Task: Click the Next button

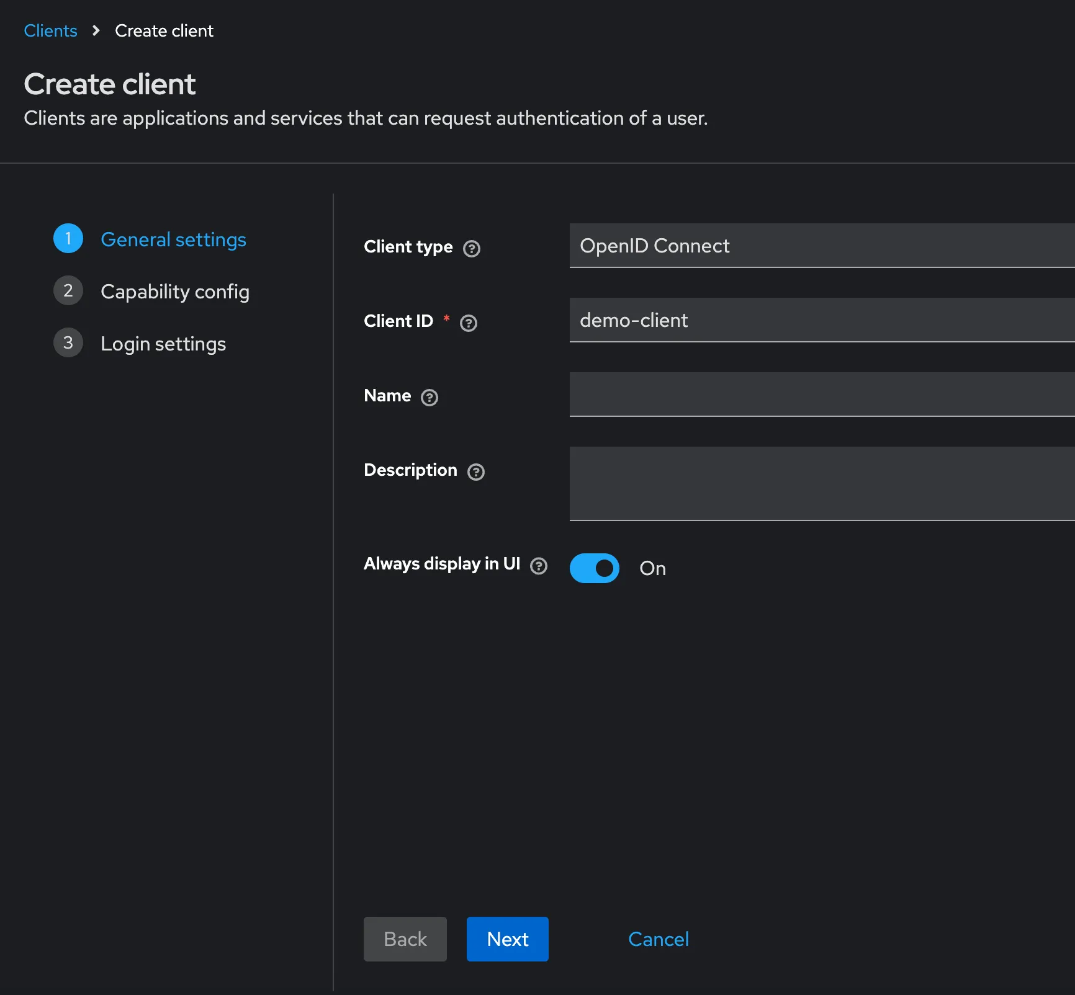Action: point(507,939)
